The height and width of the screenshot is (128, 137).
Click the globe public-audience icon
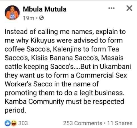point(41,18)
